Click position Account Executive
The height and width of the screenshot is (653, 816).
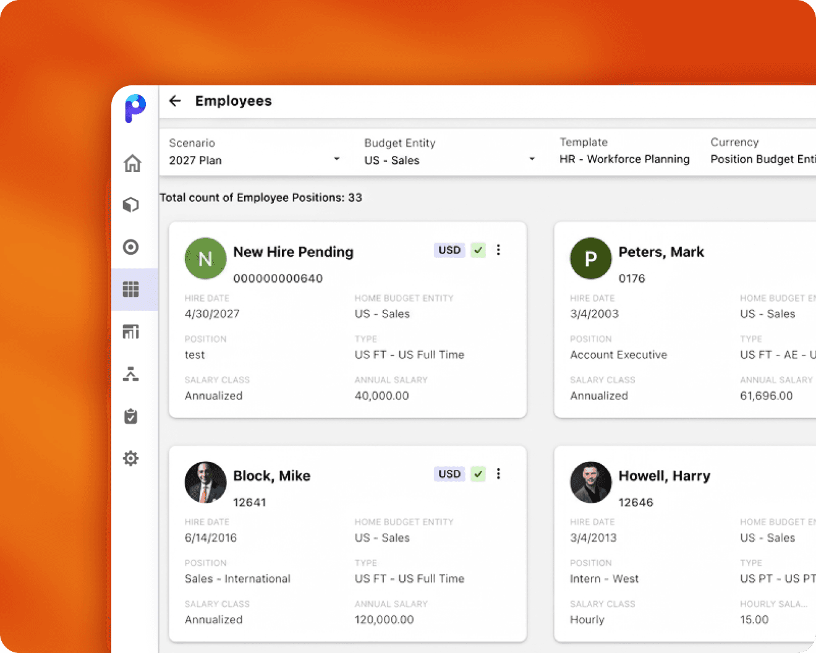(x=618, y=355)
